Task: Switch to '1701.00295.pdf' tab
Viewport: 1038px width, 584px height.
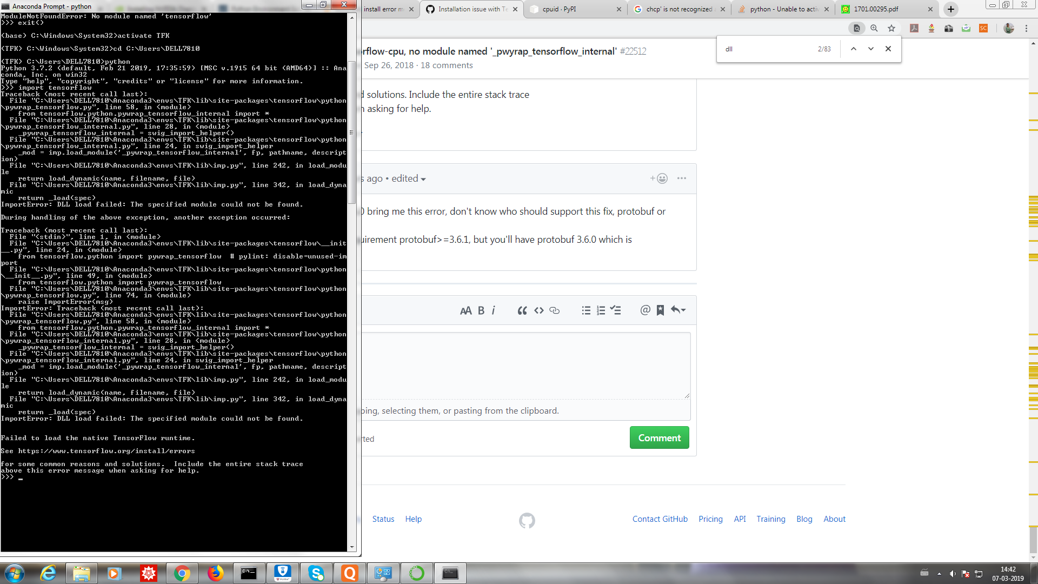Action: pyautogui.click(x=887, y=9)
